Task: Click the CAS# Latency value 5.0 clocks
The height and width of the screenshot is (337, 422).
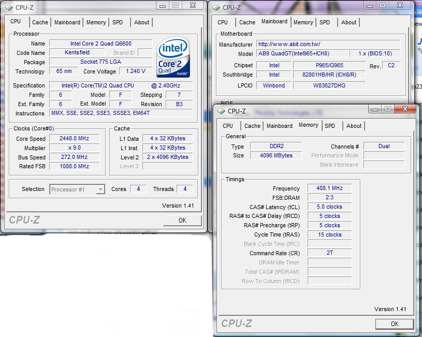Action: point(329,207)
